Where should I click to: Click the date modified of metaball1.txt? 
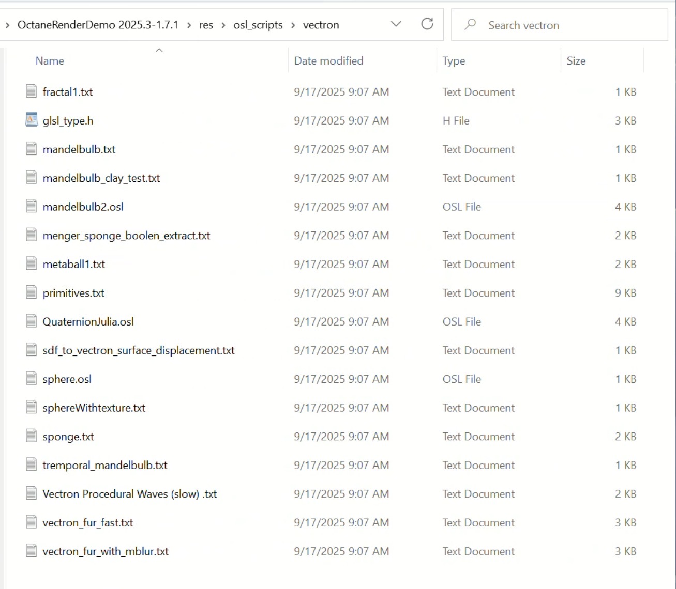(x=342, y=264)
